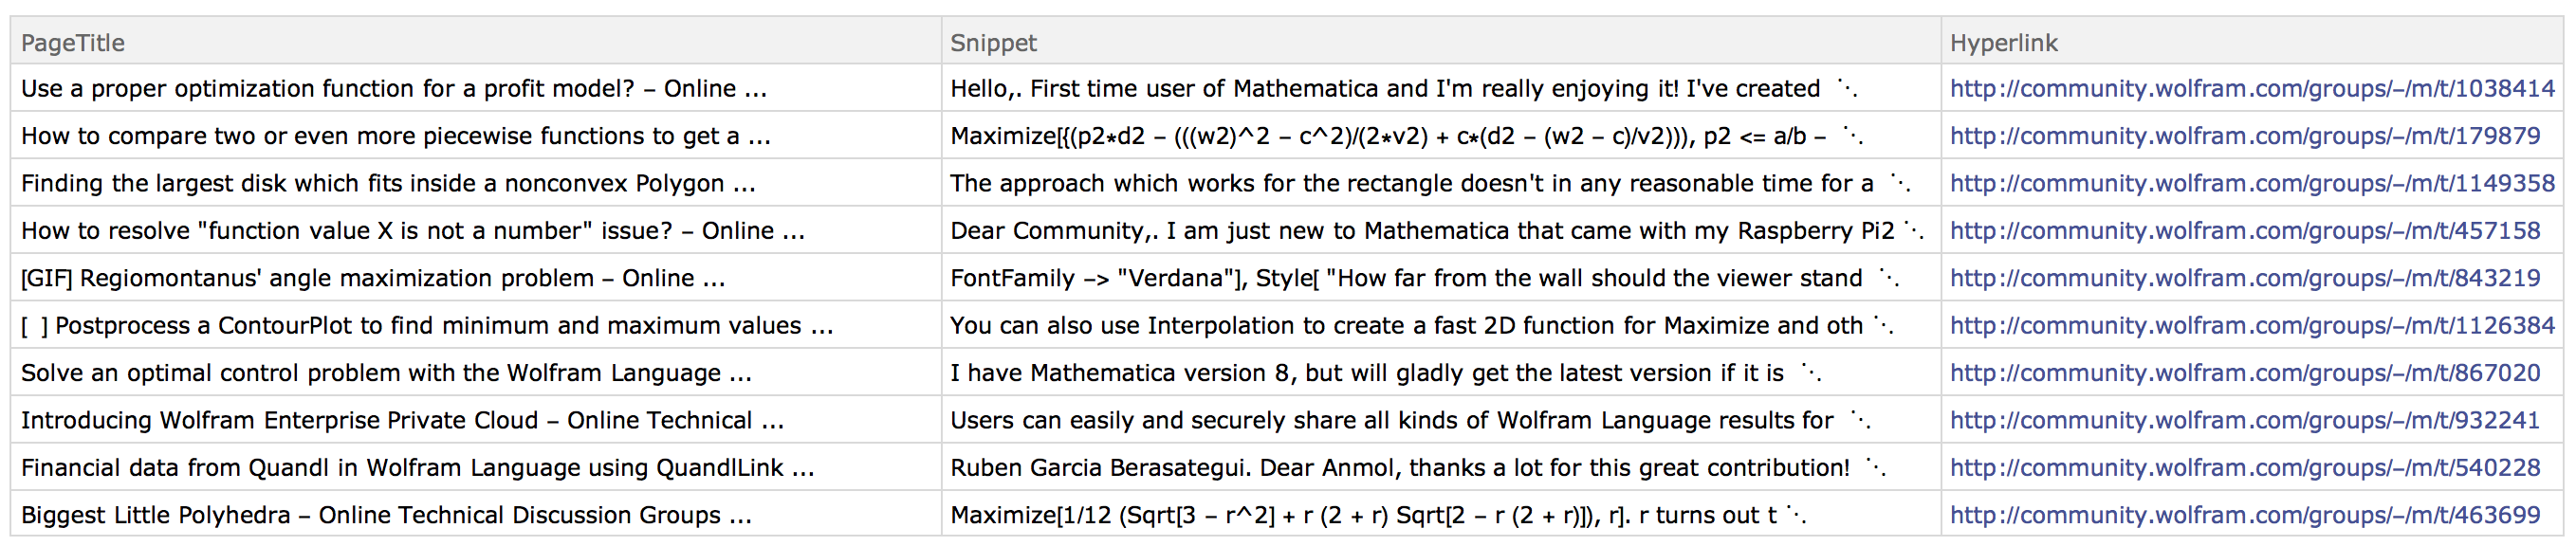Expand the elided snippet about Ruben Garcia Berasategui
The height and width of the screenshot is (546, 2576).
1875,468
